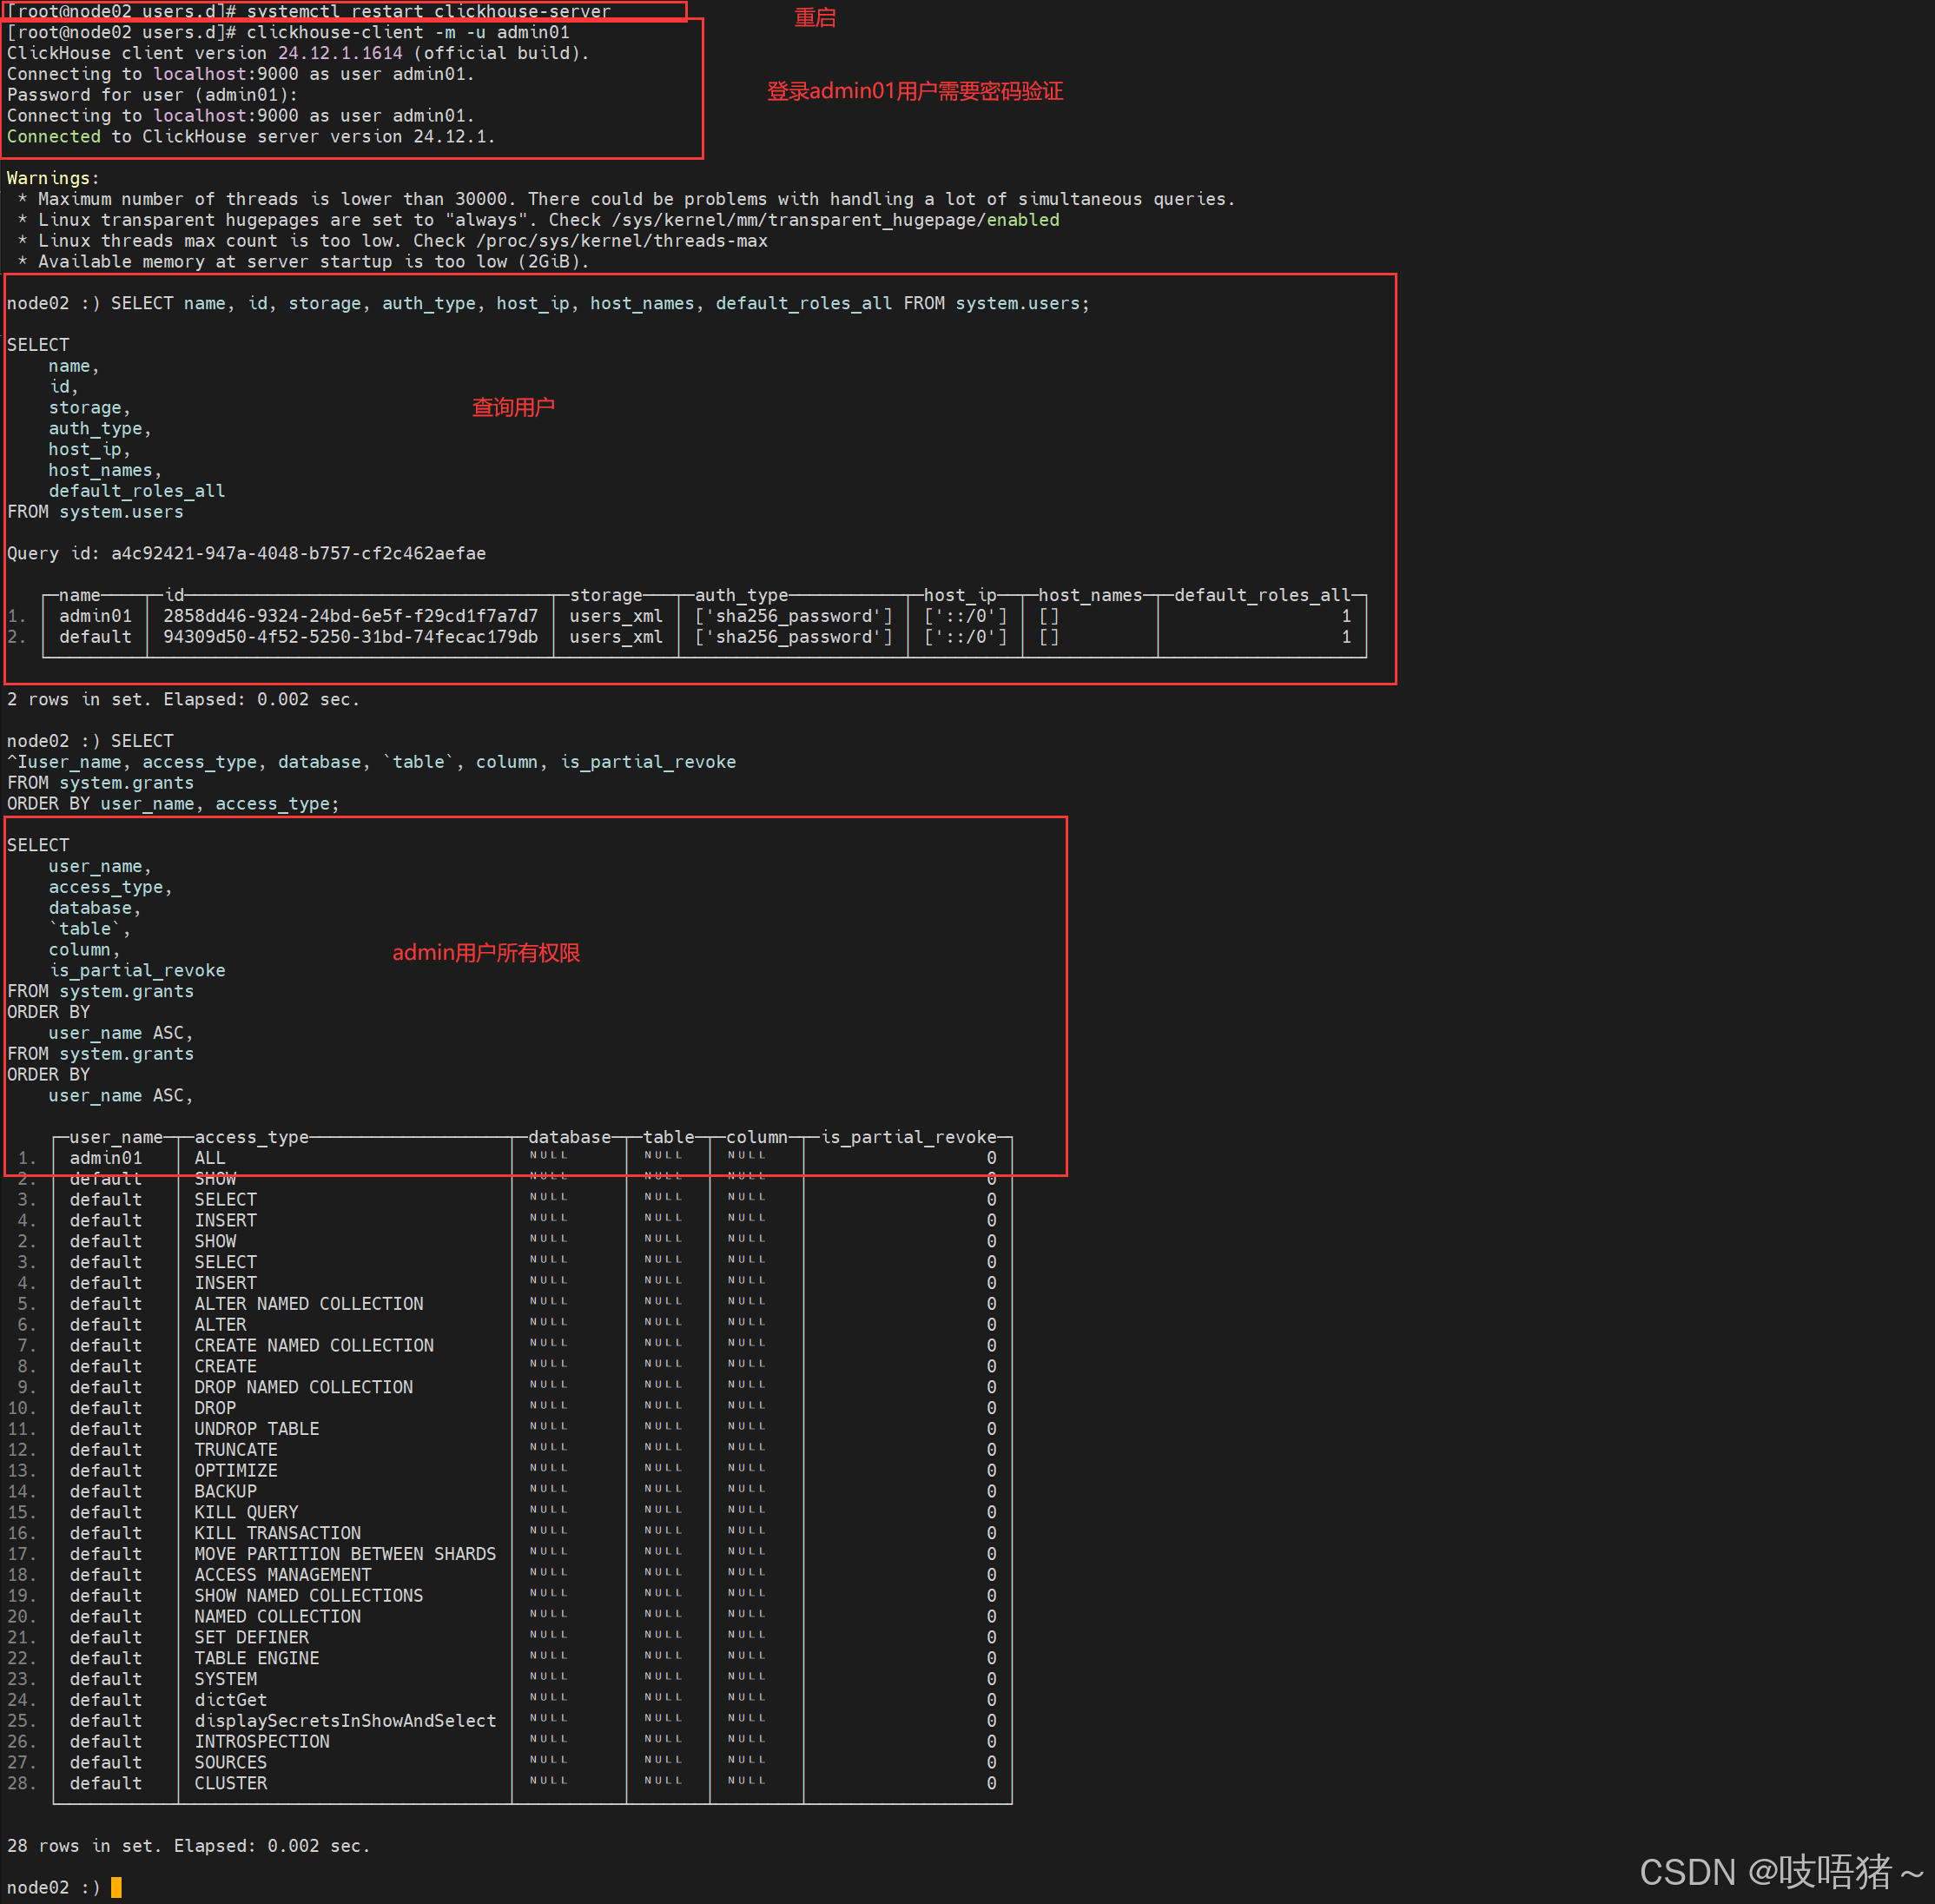Click the red annotation 重启

tap(814, 18)
